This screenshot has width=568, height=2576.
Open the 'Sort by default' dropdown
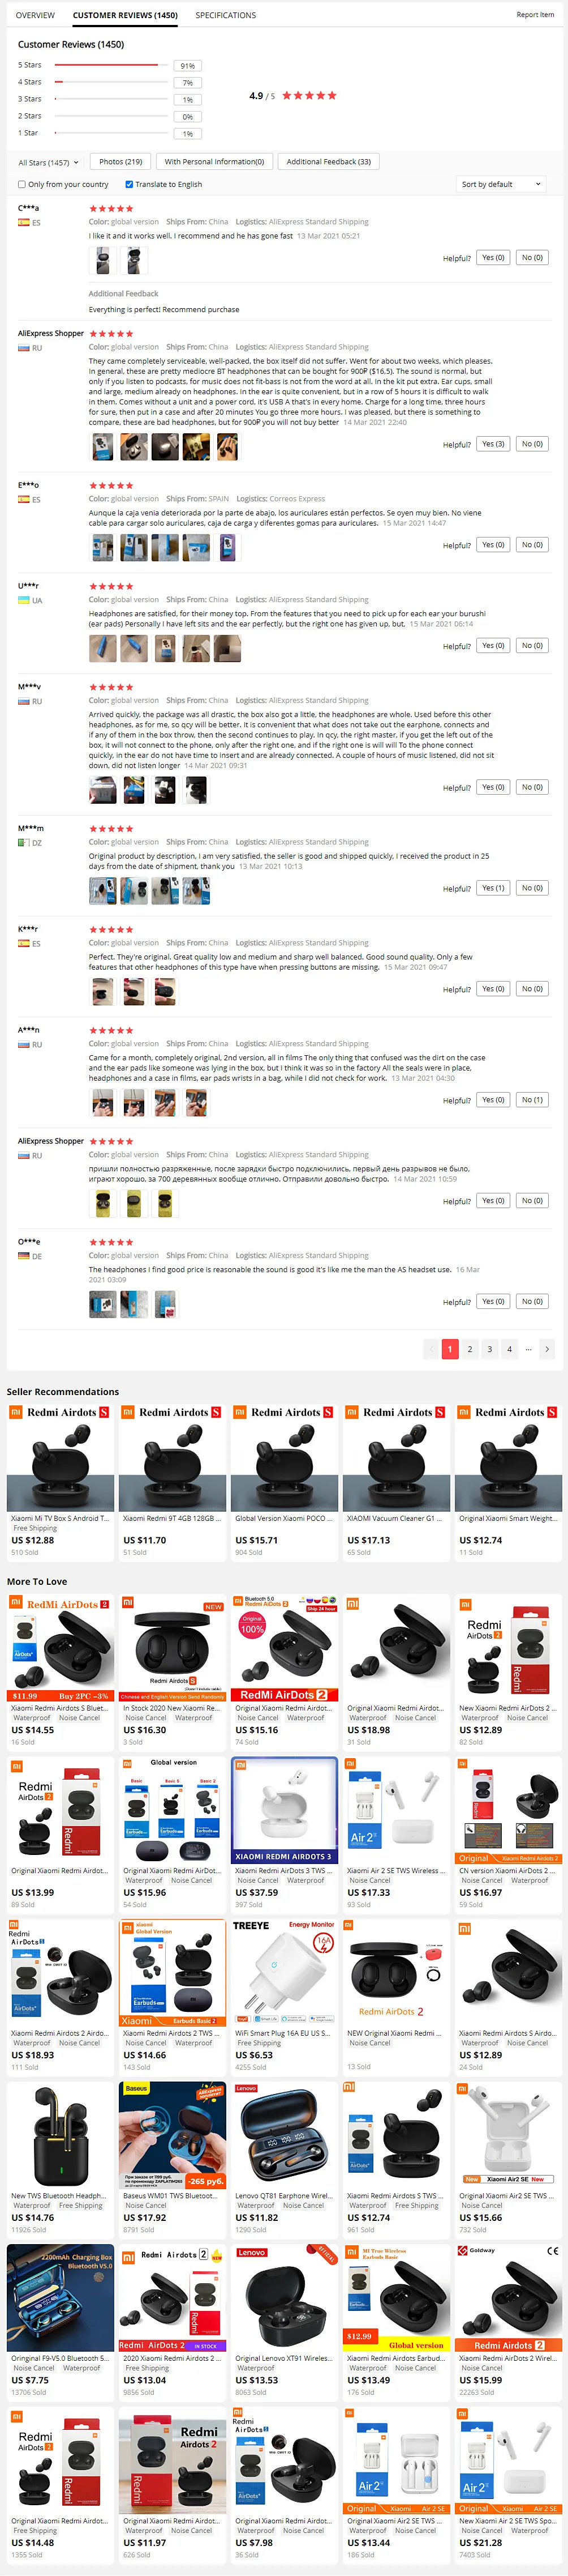click(x=502, y=184)
